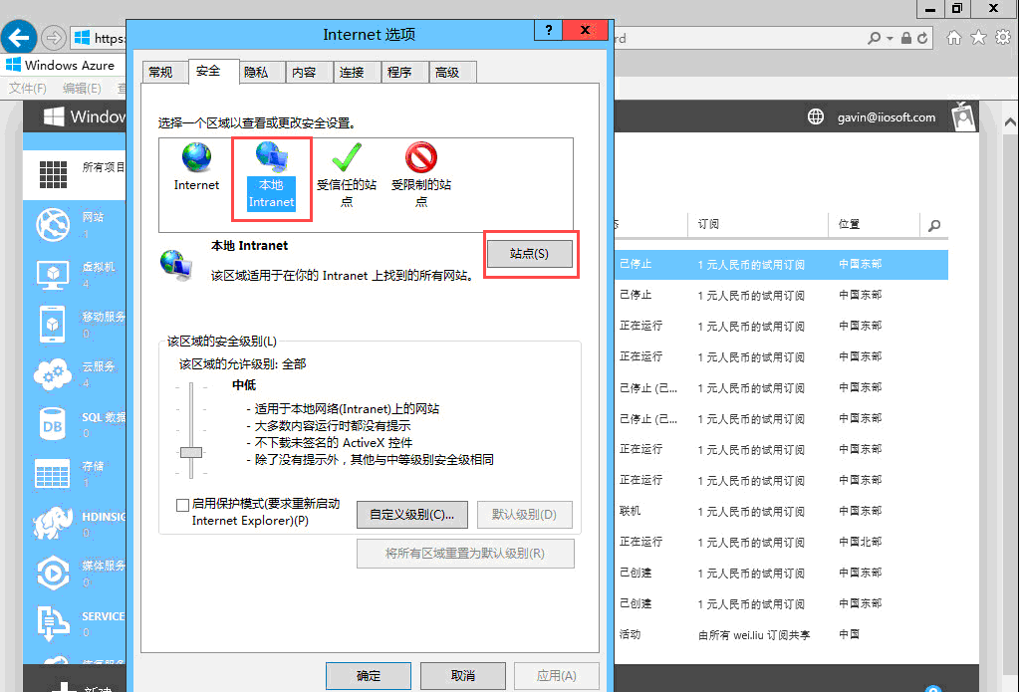Click 将所有区域重置为默认级别(R) button
This screenshot has height=692, width=1019.
coord(465,554)
